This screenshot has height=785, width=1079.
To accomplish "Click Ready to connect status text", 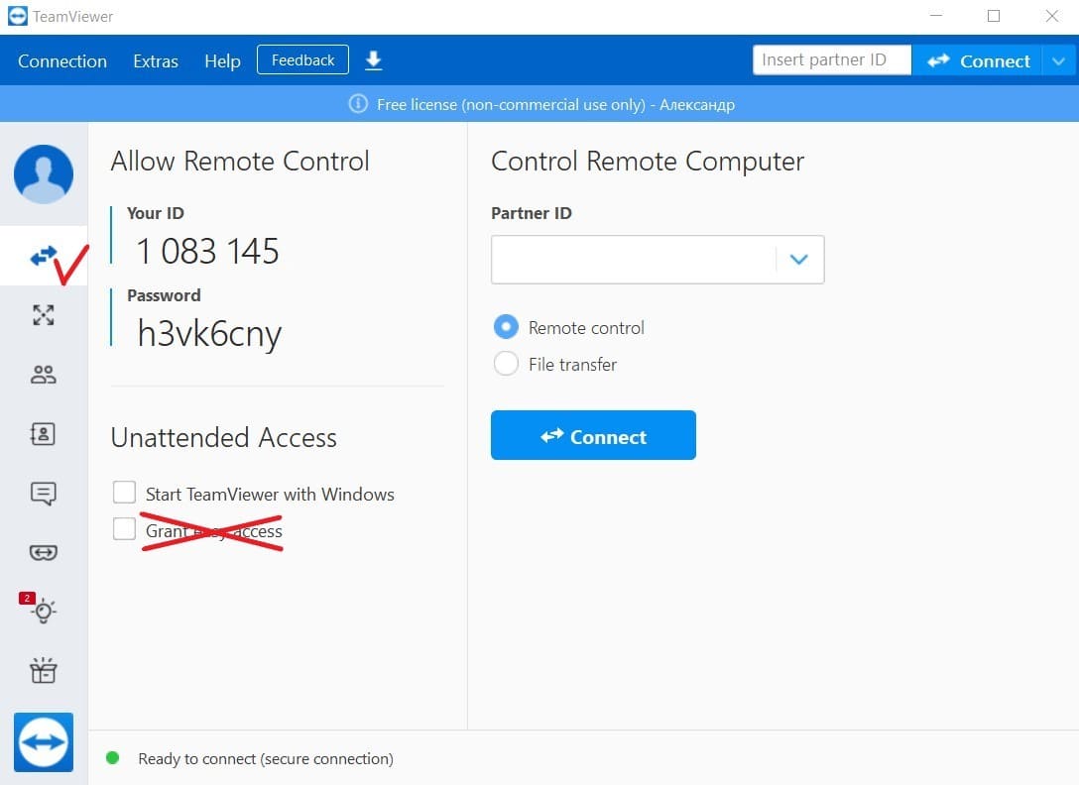I will tap(266, 759).
